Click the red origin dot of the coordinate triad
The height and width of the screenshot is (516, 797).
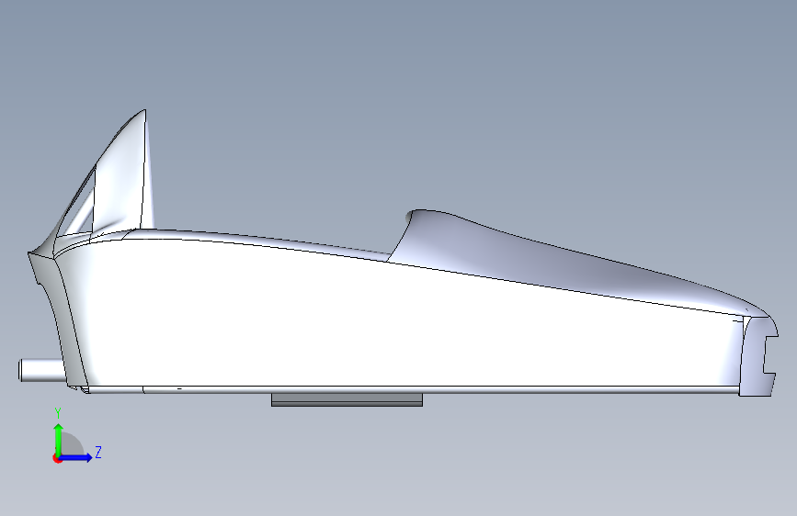[57, 458]
